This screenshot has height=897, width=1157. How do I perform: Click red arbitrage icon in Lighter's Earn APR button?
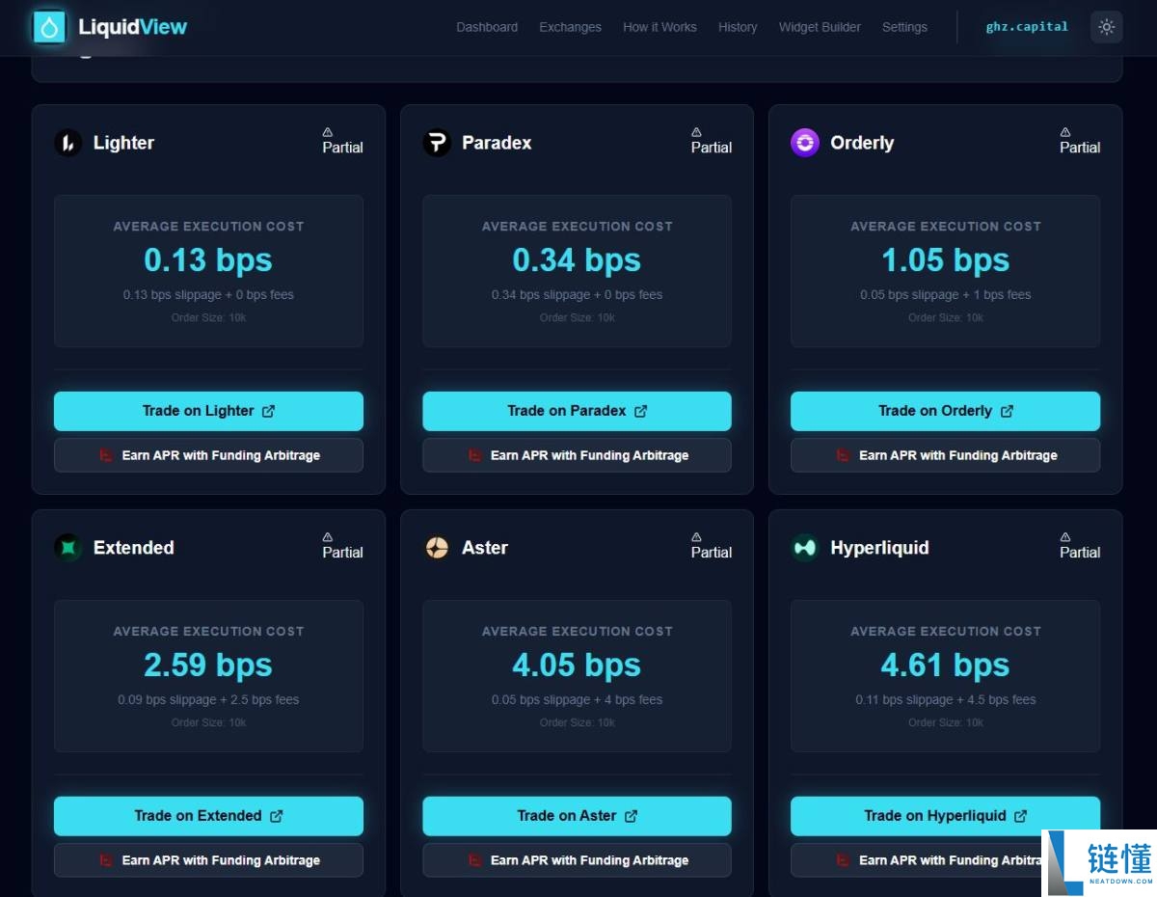tap(106, 455)
